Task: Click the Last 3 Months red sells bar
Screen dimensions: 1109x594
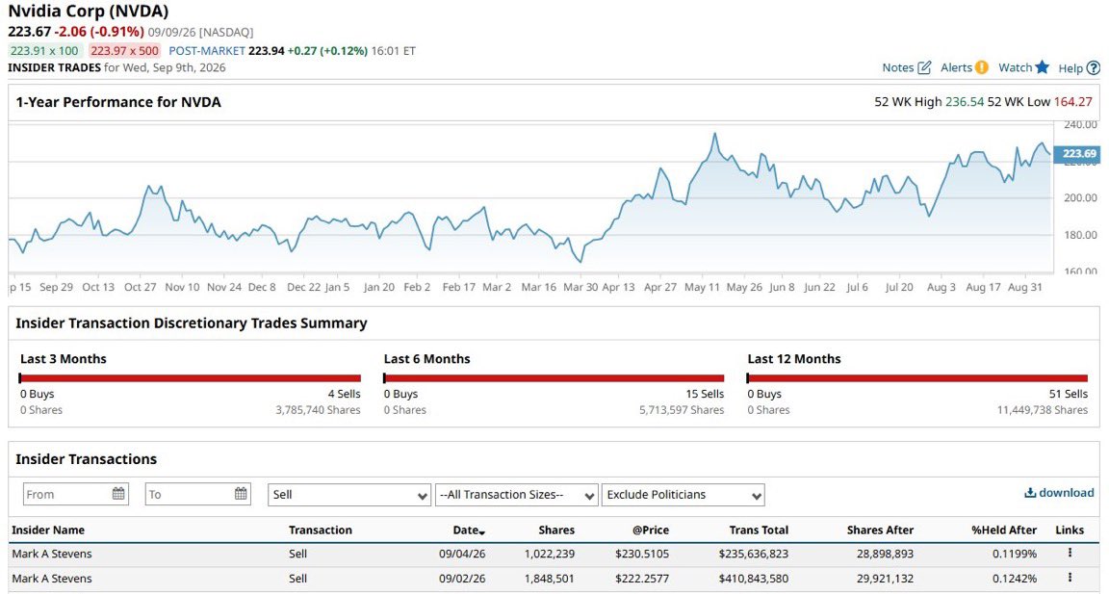Action: pos(191,378)
